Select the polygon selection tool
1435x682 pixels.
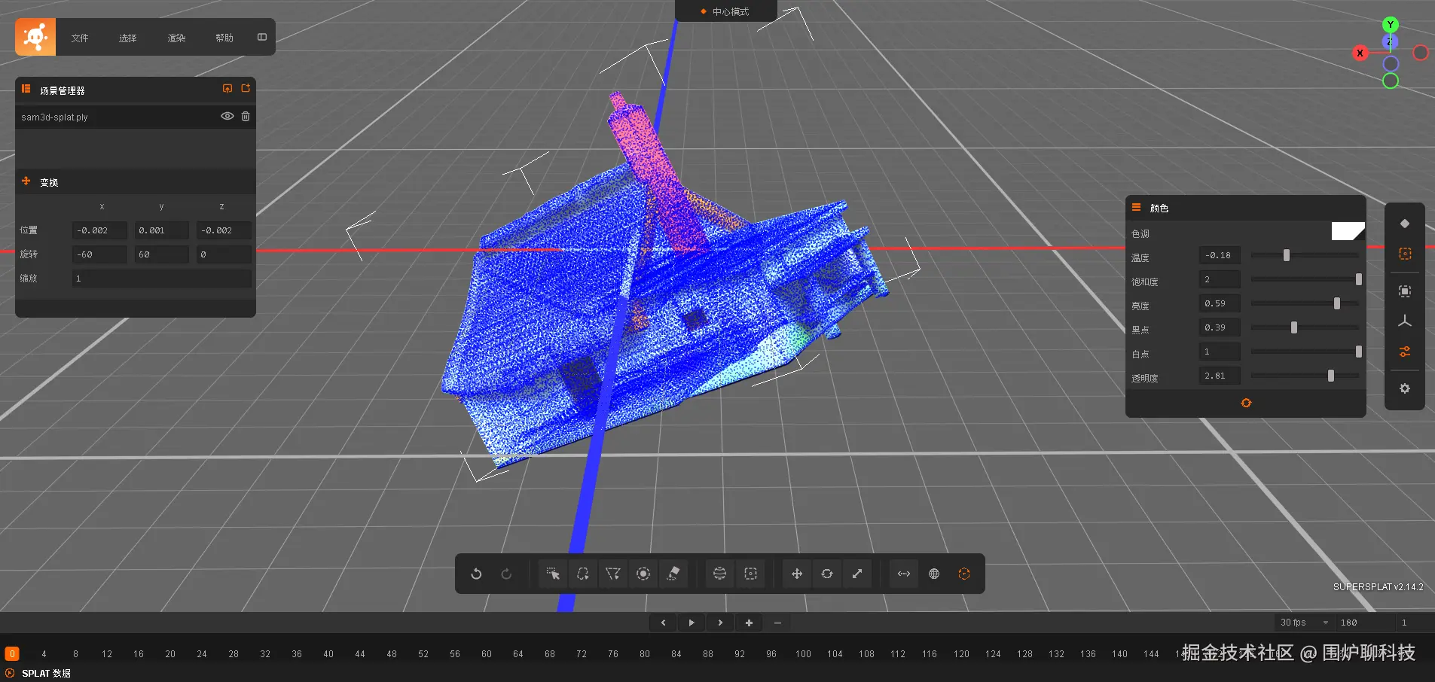tap(613, 574)
